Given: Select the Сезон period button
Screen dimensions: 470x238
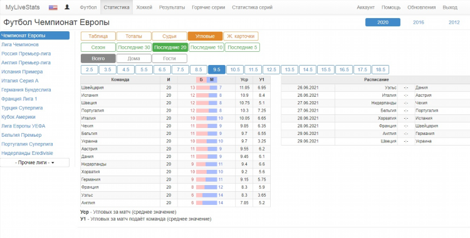Looking at the screenshot, I should click(x=98, y=47).
